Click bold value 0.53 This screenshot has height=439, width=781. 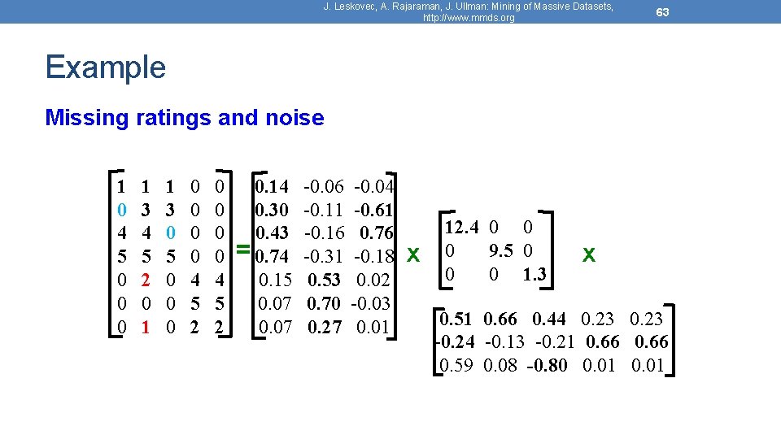[x=325, y=280]
